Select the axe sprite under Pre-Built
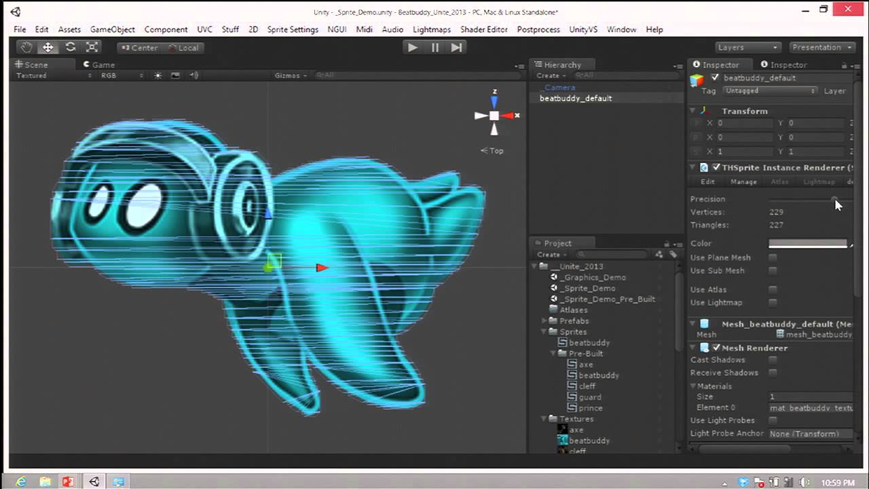The image size is (869, 489). (x=585, y=364)
